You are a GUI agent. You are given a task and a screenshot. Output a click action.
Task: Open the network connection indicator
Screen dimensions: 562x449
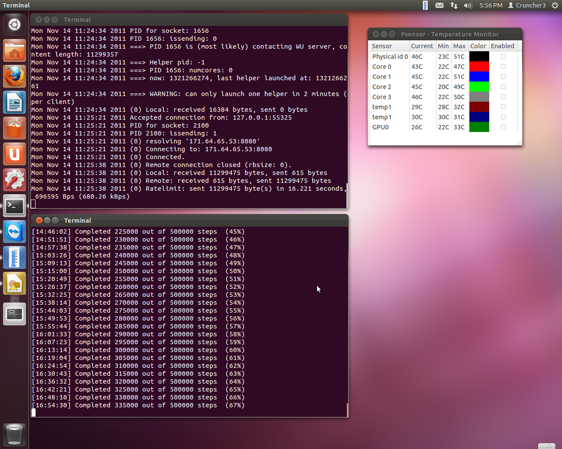454,5
